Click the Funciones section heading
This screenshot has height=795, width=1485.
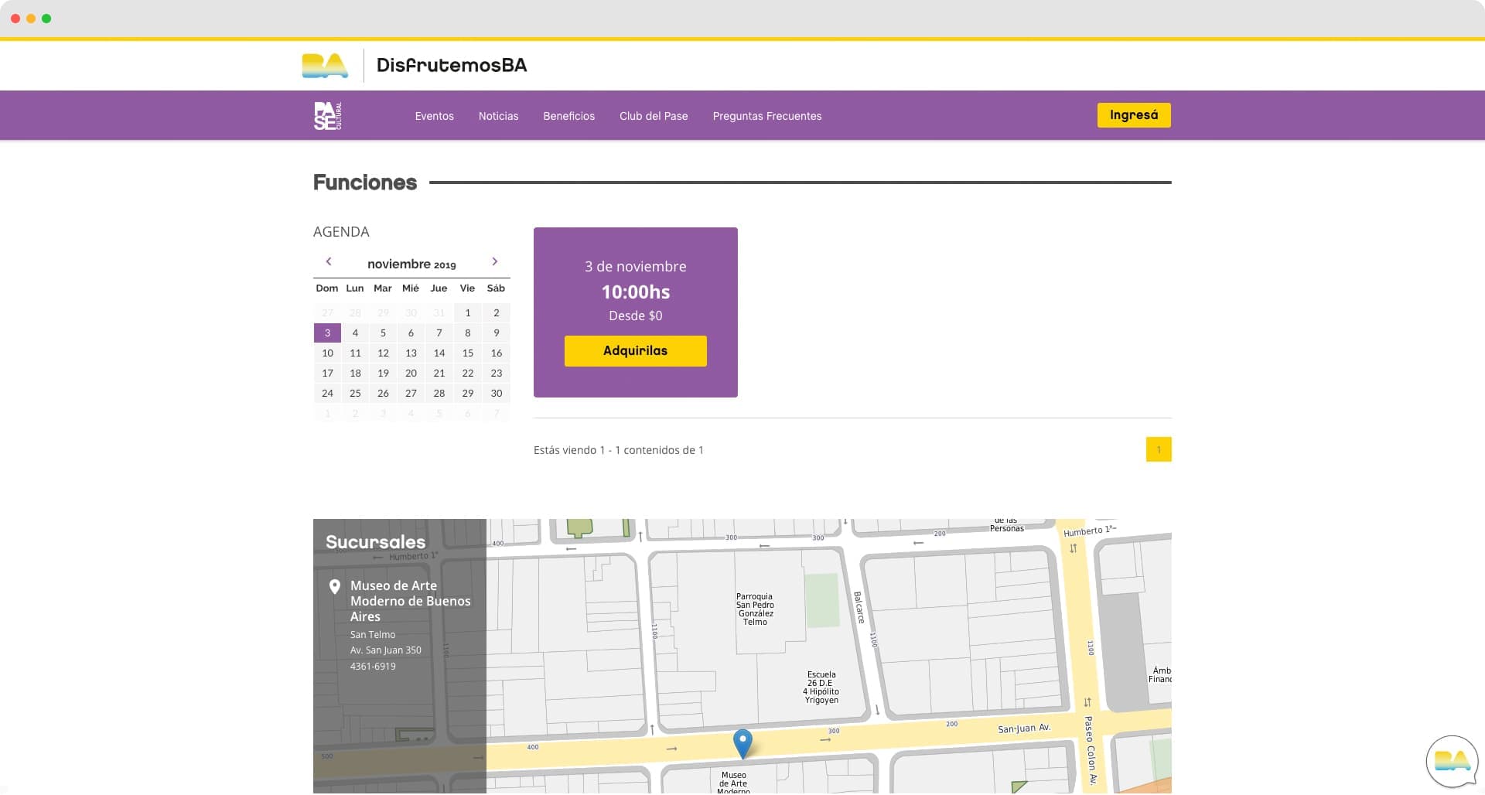pos(365,183)
